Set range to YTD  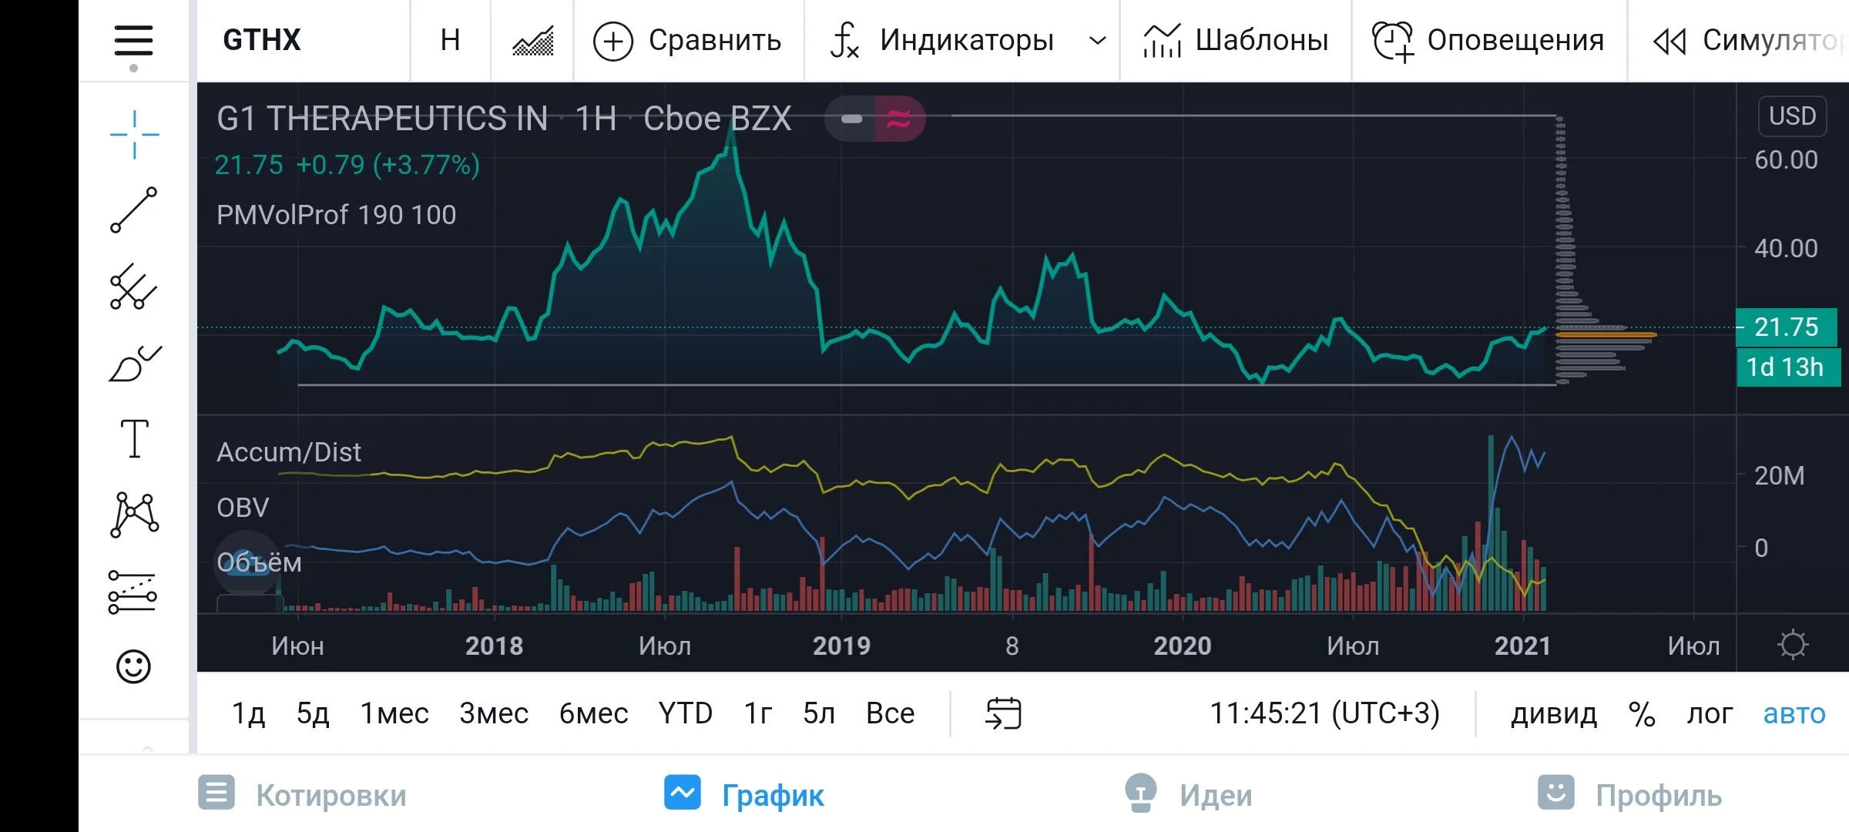coord(685,713)
